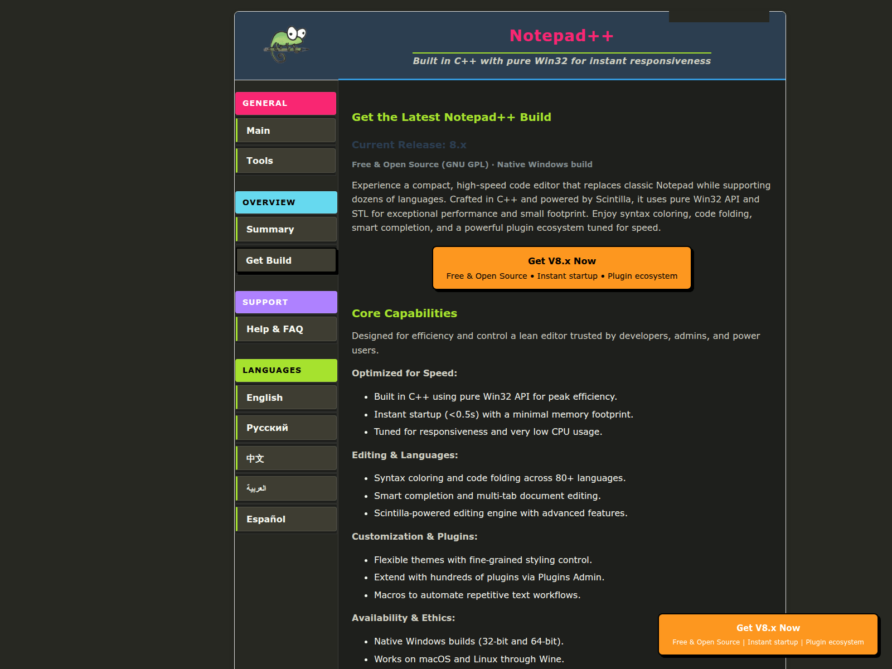This screenshot has height=669, width=892.
Task: Click bullet 'Smart completion and multi-tab' text
Action: pyautogui.click(x=487, y=496)
